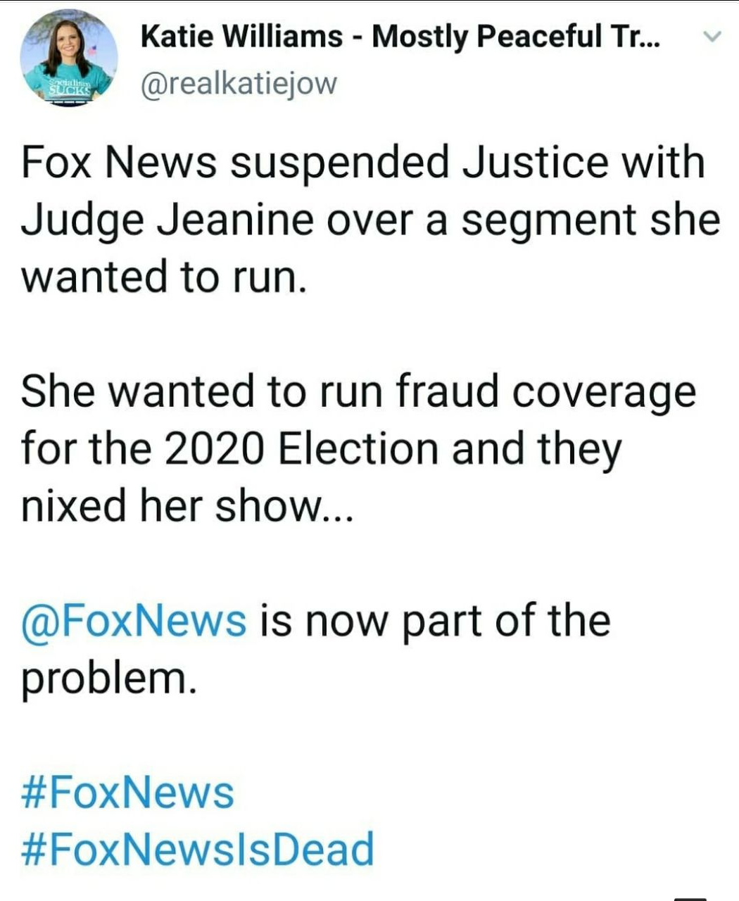Click the 'Judge Jeanine over a segment' line
739x901 pixels.
pyautogui.click(x=369, y=219)
